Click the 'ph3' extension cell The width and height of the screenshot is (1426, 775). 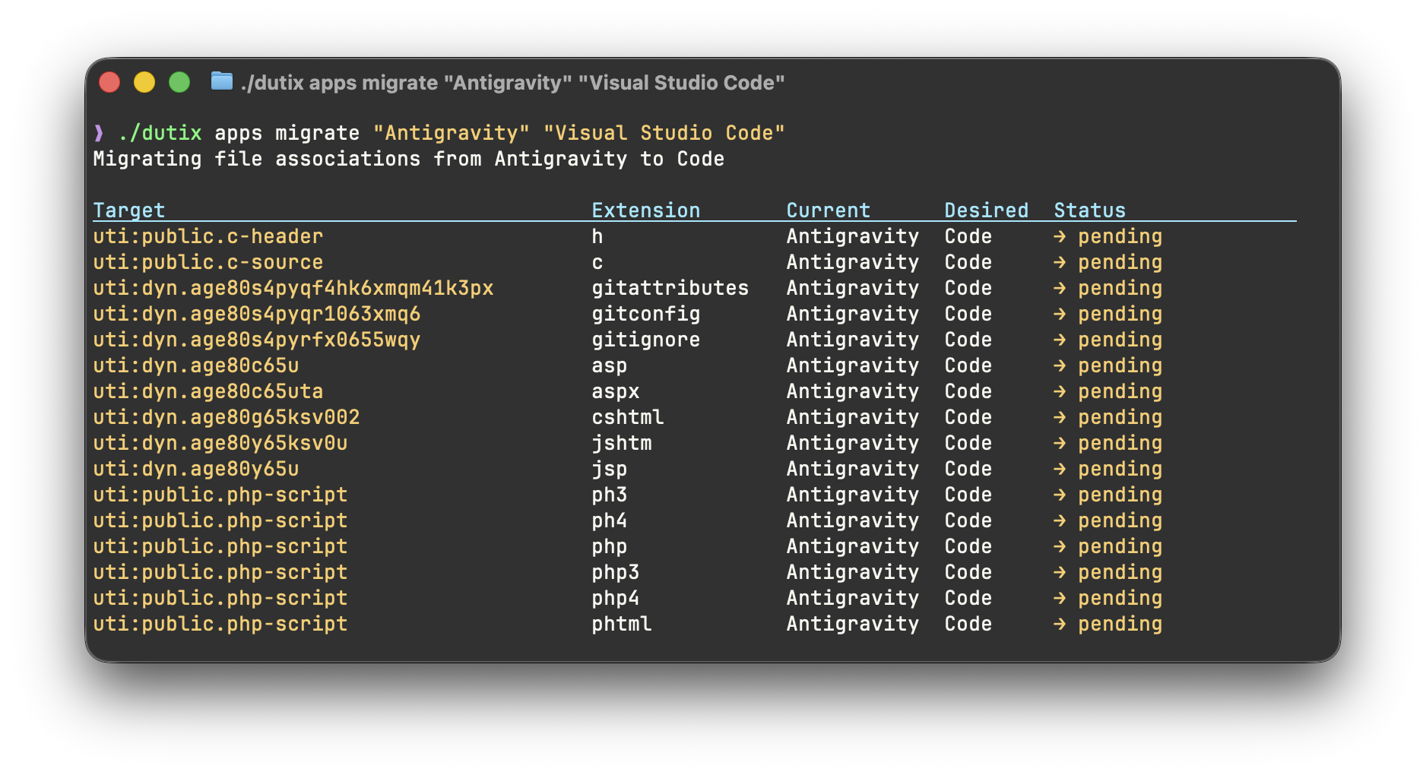tap(610, 495)
